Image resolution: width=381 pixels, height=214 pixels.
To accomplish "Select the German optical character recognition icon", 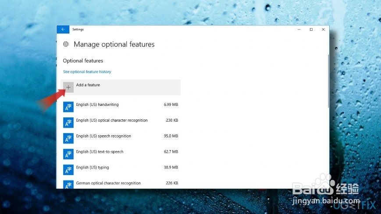I will point(68,184).
